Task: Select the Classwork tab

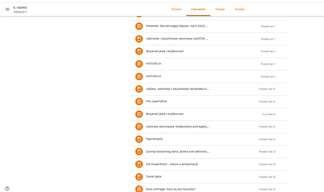Action: click(198, 9)
